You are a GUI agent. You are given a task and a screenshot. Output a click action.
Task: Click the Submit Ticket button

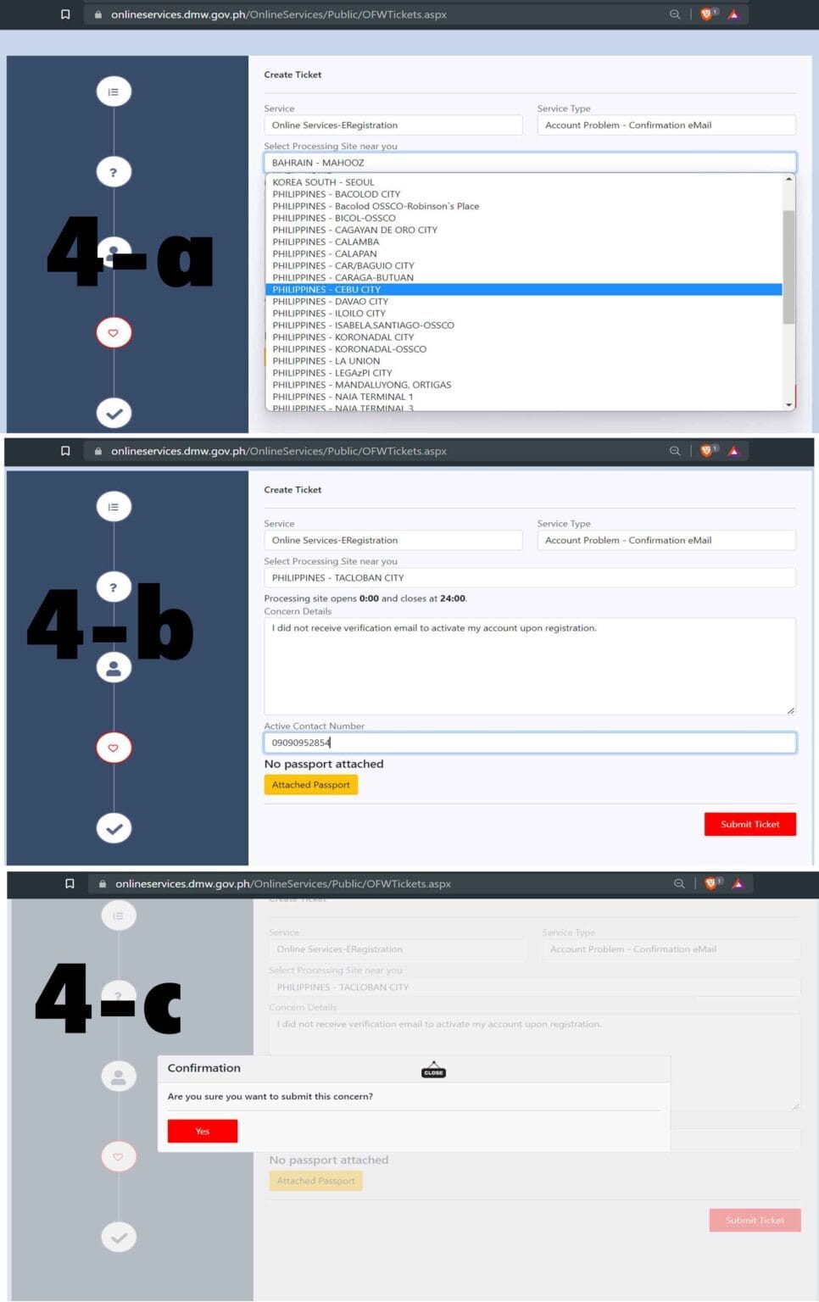click(749, 824)
